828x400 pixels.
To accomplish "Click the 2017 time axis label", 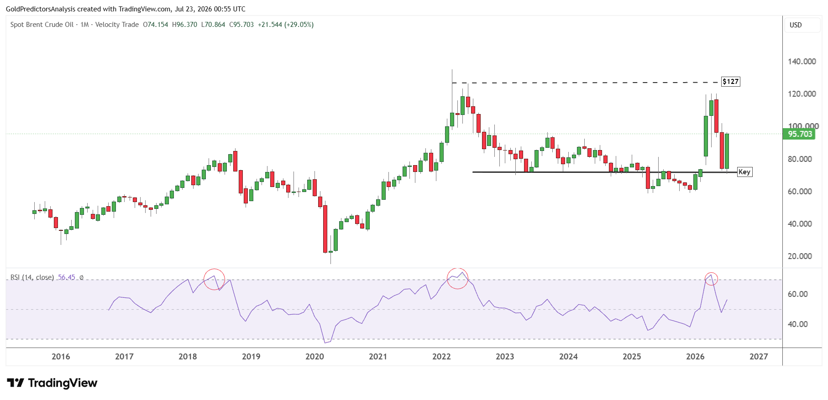I will tap(124, 357).
